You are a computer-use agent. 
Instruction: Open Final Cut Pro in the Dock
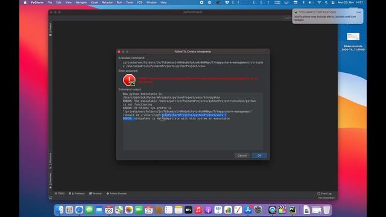(282, 210)
